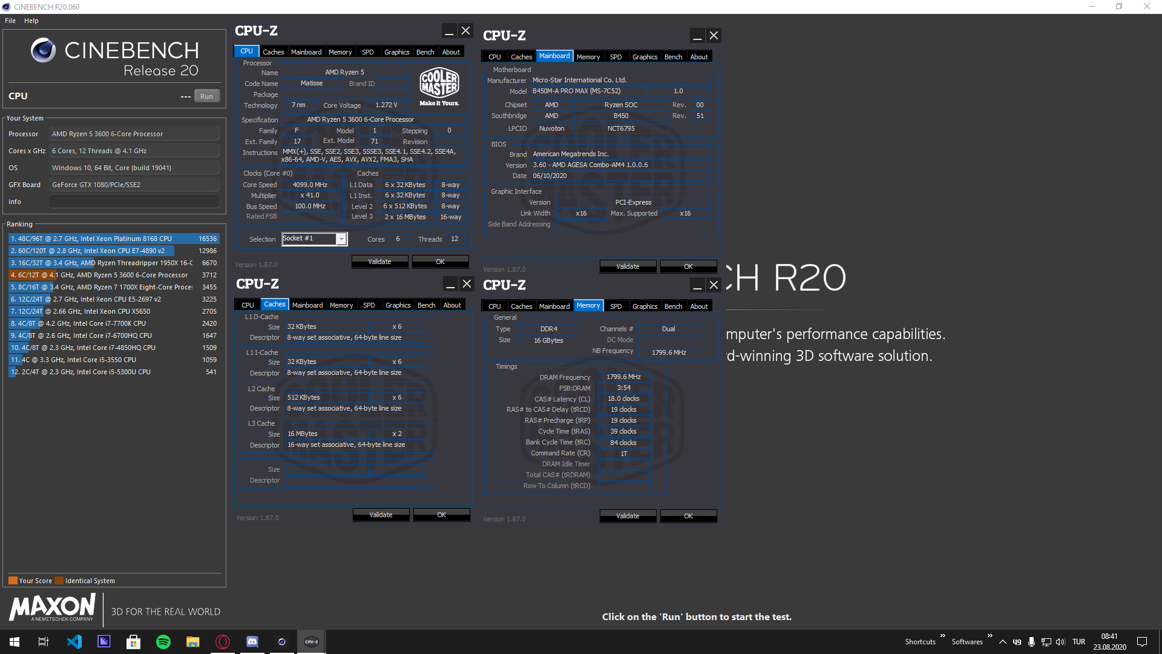Image resolution: width=1162 pixels, height=654 pixels.
Task: Click the microphone tray icon
Action: click(x=1031, y=642)
